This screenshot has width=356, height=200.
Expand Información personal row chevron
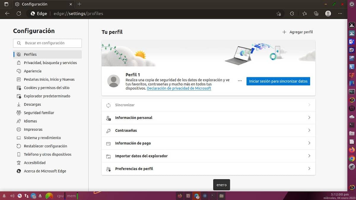point(309,118)
